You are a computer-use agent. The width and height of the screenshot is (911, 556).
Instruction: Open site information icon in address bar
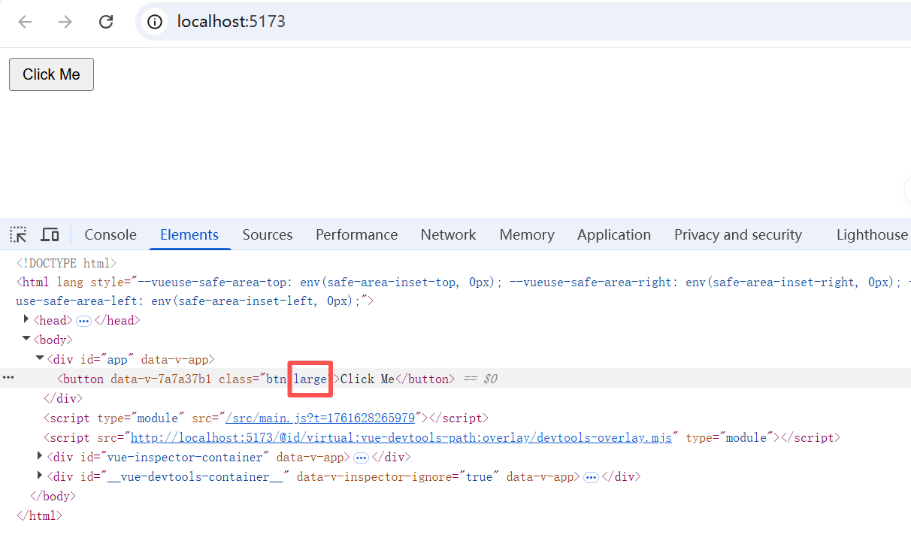coord(155,22)
